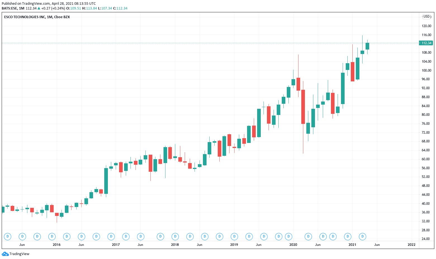Click the 2022 label on the time axis
The width and height of the screenshot is (436, 259).
[412, 245]
